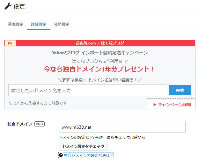Viewport: 199px width, 163px height.
Task: Click the PRO badge next to 独自ドメイン
Action: click(x=40, y=124)
